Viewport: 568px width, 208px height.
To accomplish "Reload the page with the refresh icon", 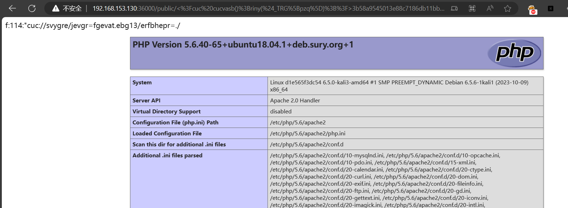I will [32, 8].
